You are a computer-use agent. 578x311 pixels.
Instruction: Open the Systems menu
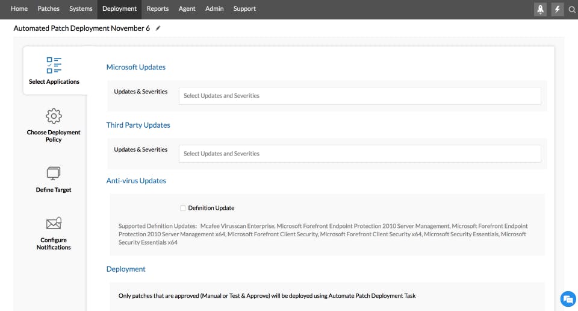[x=81, y=8]
